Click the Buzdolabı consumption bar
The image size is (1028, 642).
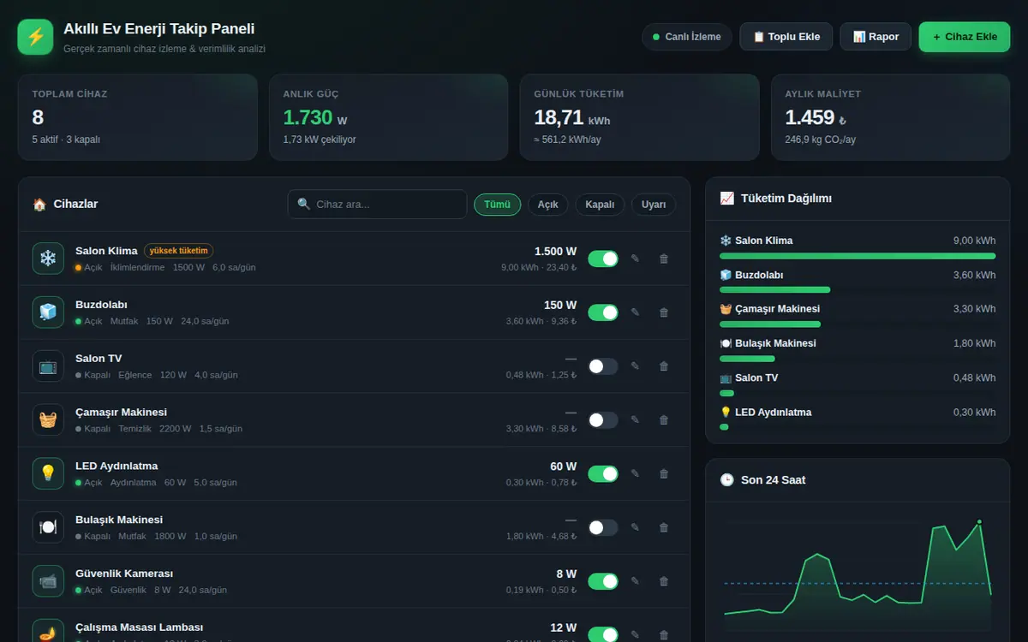click(x=775, y=290)
